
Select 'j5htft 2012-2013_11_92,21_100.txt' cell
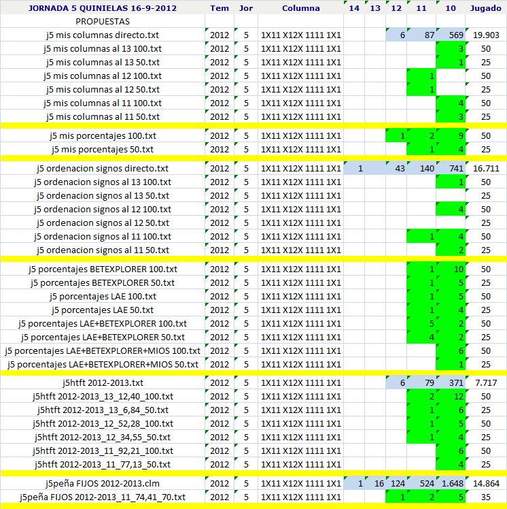103,451
